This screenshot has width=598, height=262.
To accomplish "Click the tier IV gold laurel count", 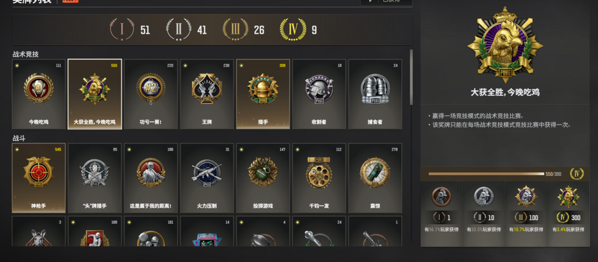I will point(298,29).
